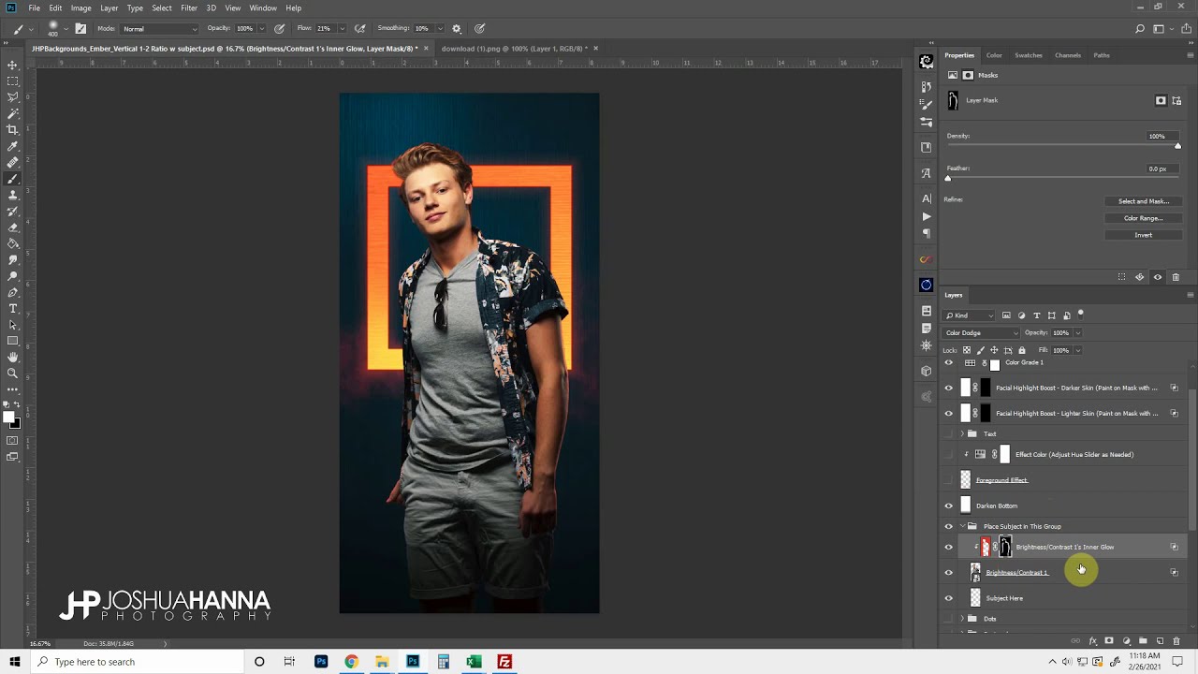Collapse the Place Subject in This Group folder
1198x674 pixels.
(962, 526)
